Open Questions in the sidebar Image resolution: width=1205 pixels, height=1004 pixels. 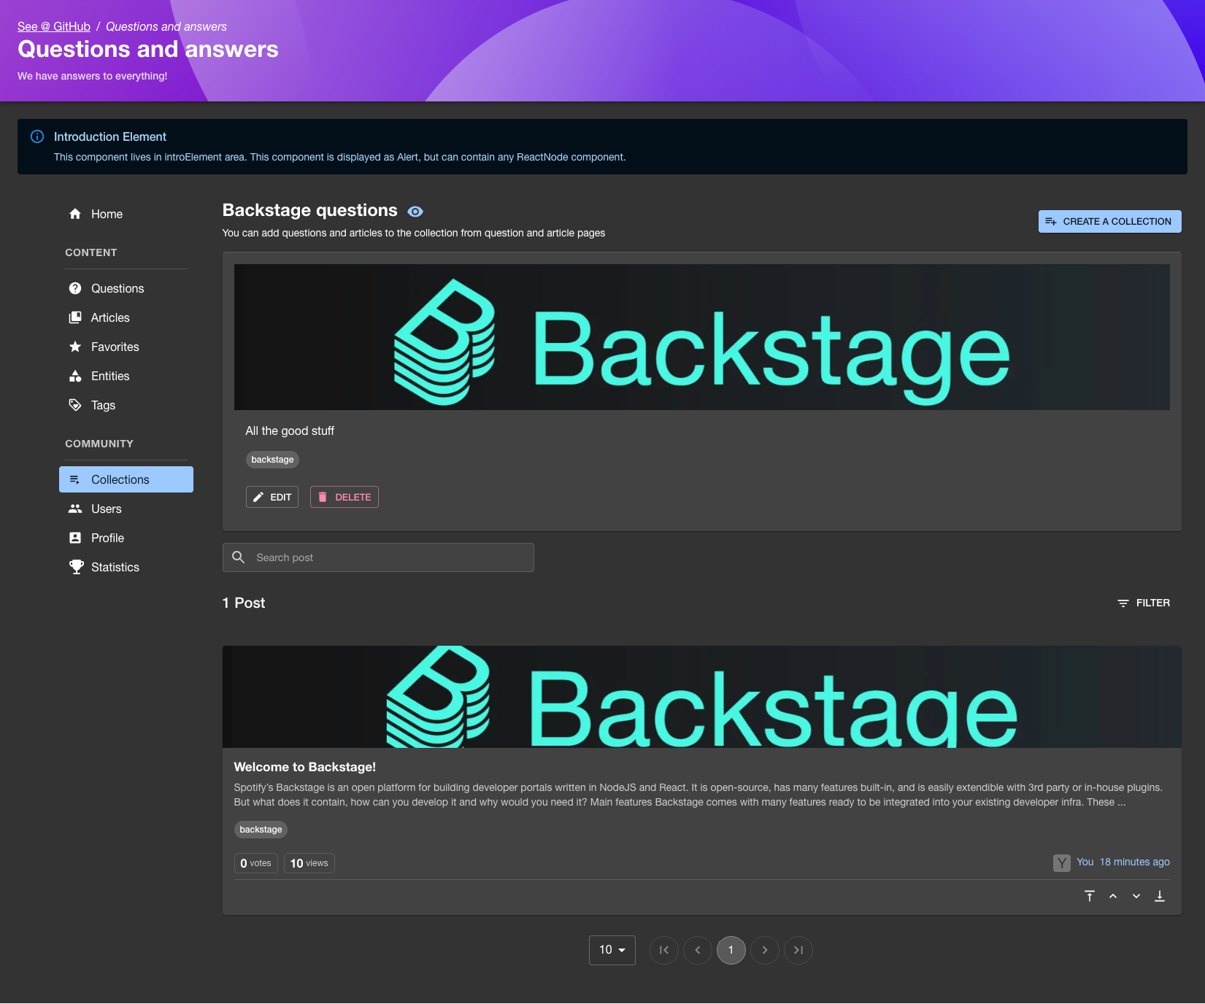point(126,288)
